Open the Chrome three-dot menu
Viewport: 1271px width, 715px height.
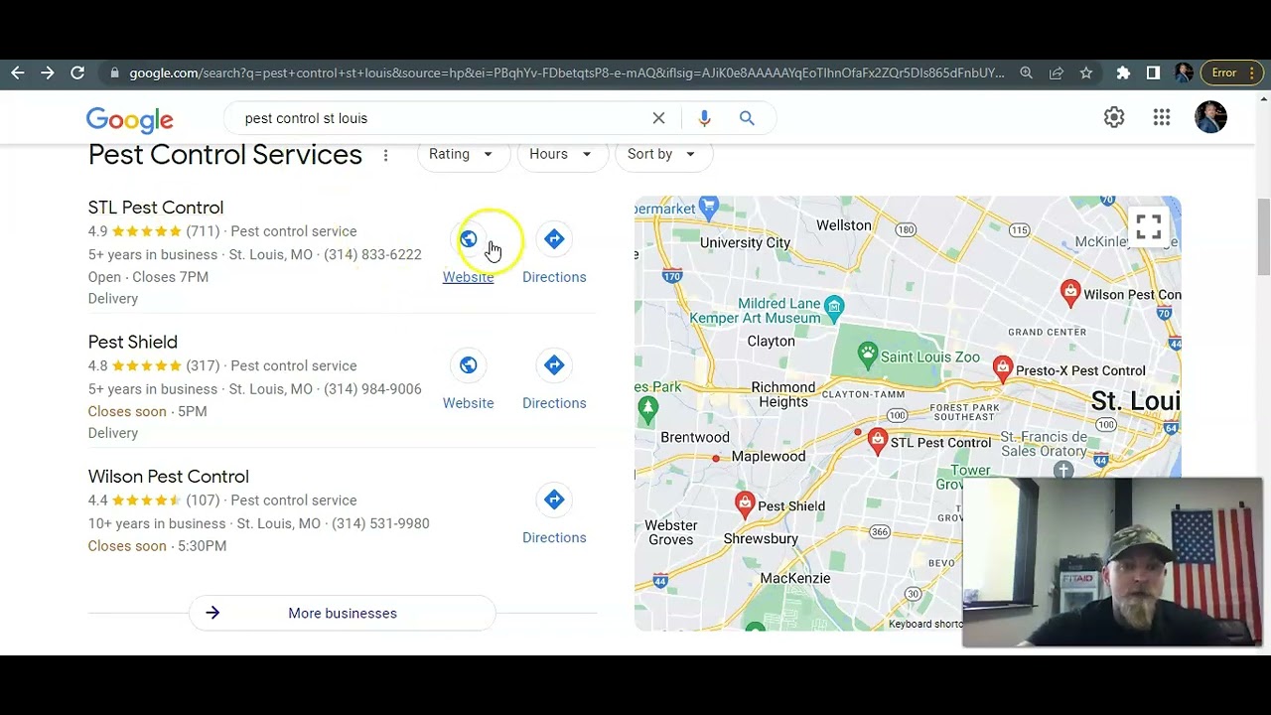(1252, 72)
